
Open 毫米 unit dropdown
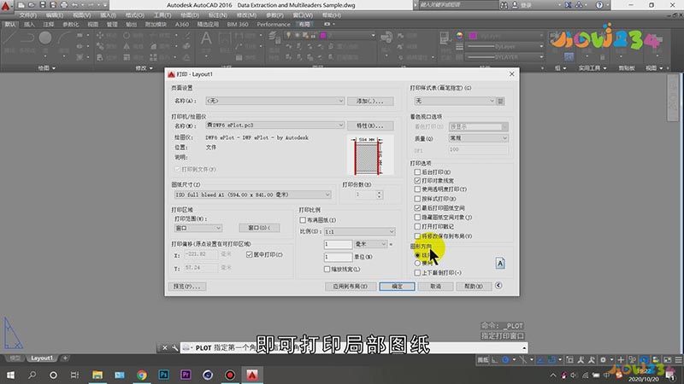coord(371,244)
